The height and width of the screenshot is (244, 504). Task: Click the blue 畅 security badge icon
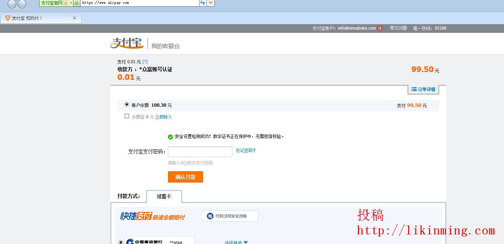(x=210, y=216)
